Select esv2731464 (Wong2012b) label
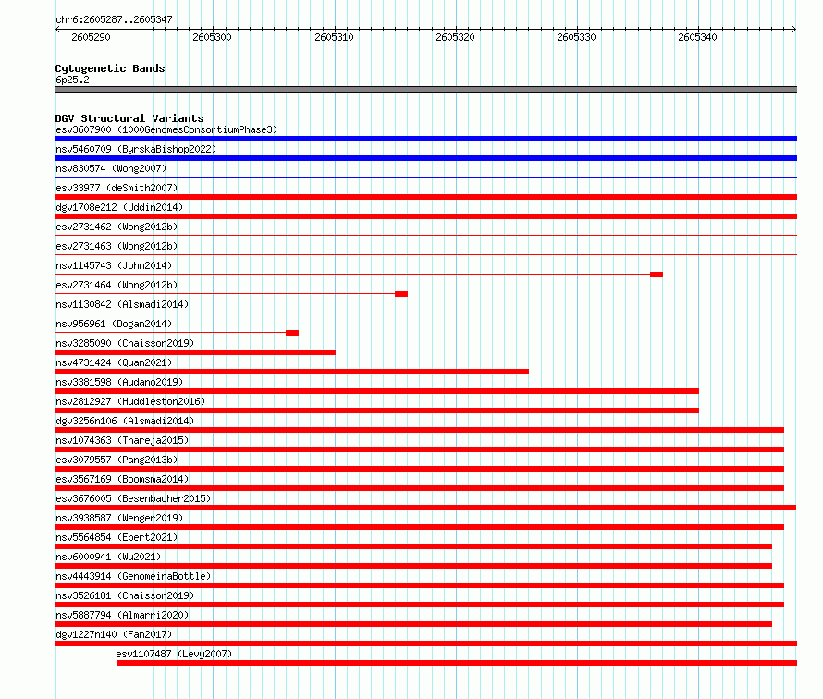The width and height of the screenshot is (823, 699). 117,285
